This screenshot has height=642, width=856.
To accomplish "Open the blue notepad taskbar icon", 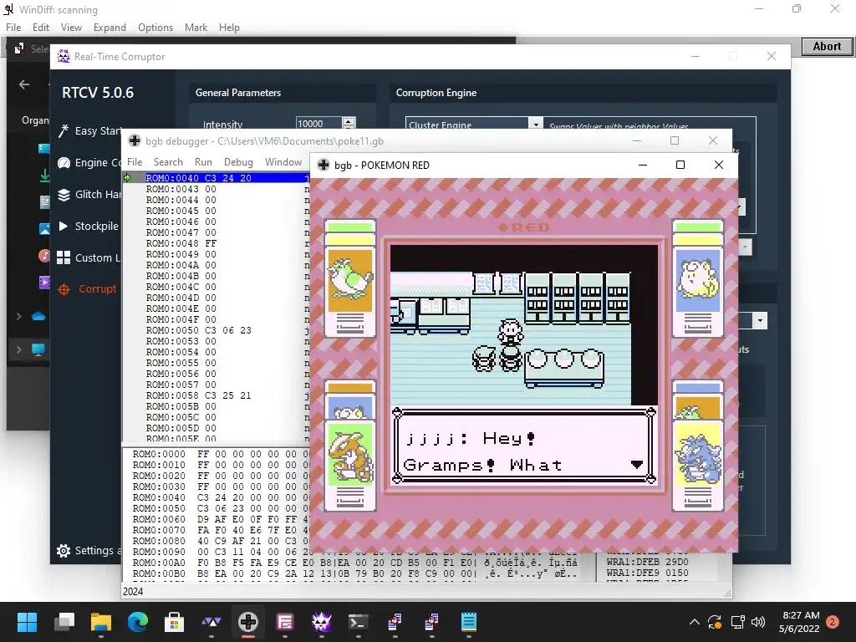I will pos(469,622).
